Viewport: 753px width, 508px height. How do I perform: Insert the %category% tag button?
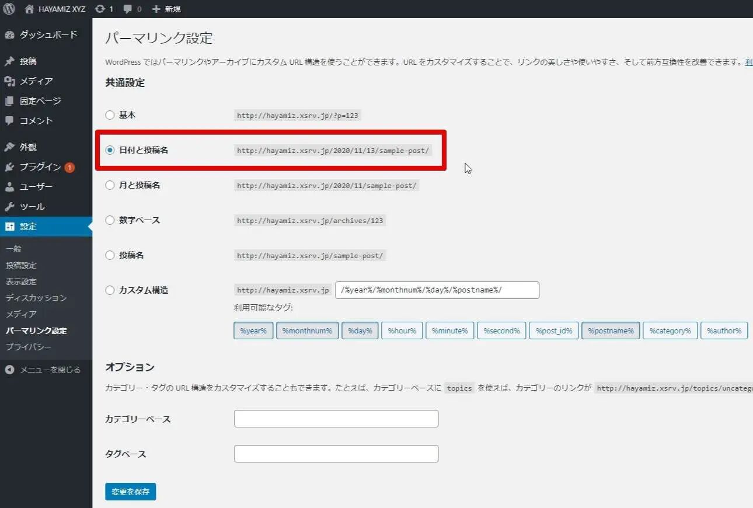pyautogui.click(x=670, y=331)
